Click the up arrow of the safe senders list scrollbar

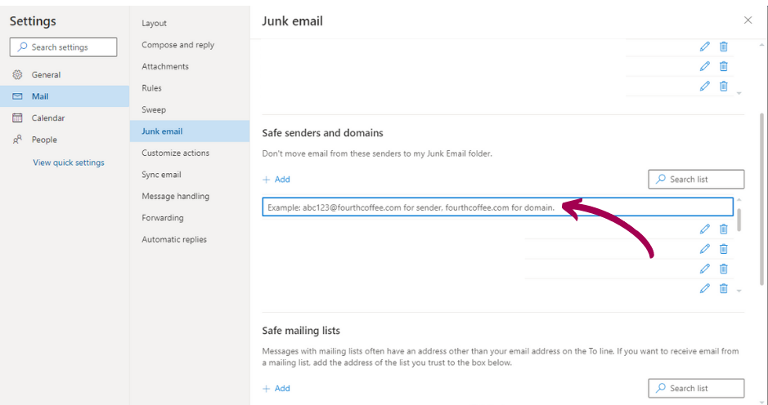click(739, 200)
